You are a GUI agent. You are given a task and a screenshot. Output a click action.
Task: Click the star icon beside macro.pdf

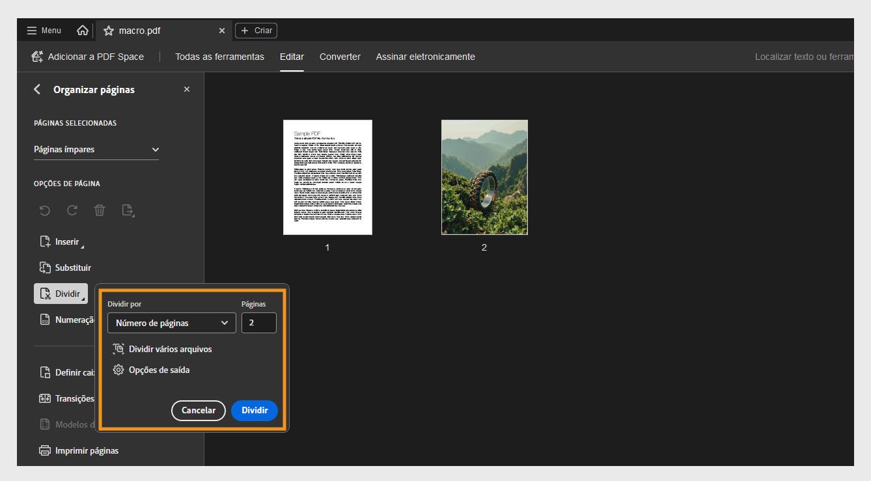coord(108,31)
